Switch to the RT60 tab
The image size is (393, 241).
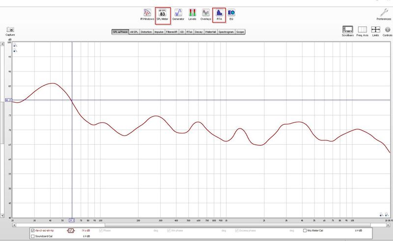click(189, 32)
